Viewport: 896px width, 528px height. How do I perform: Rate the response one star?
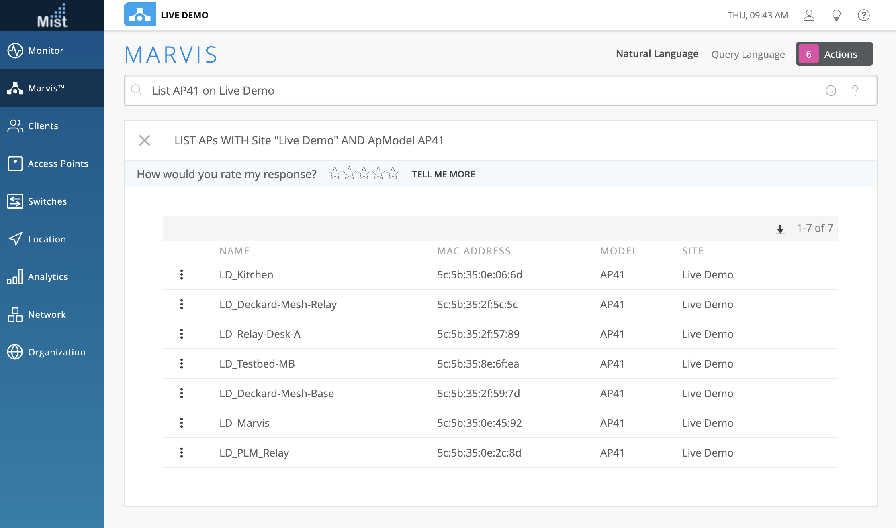(x=335, y=173)
